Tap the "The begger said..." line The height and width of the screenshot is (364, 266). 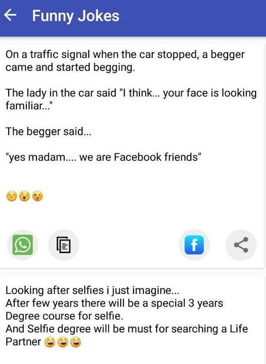(x=49, y=131)
